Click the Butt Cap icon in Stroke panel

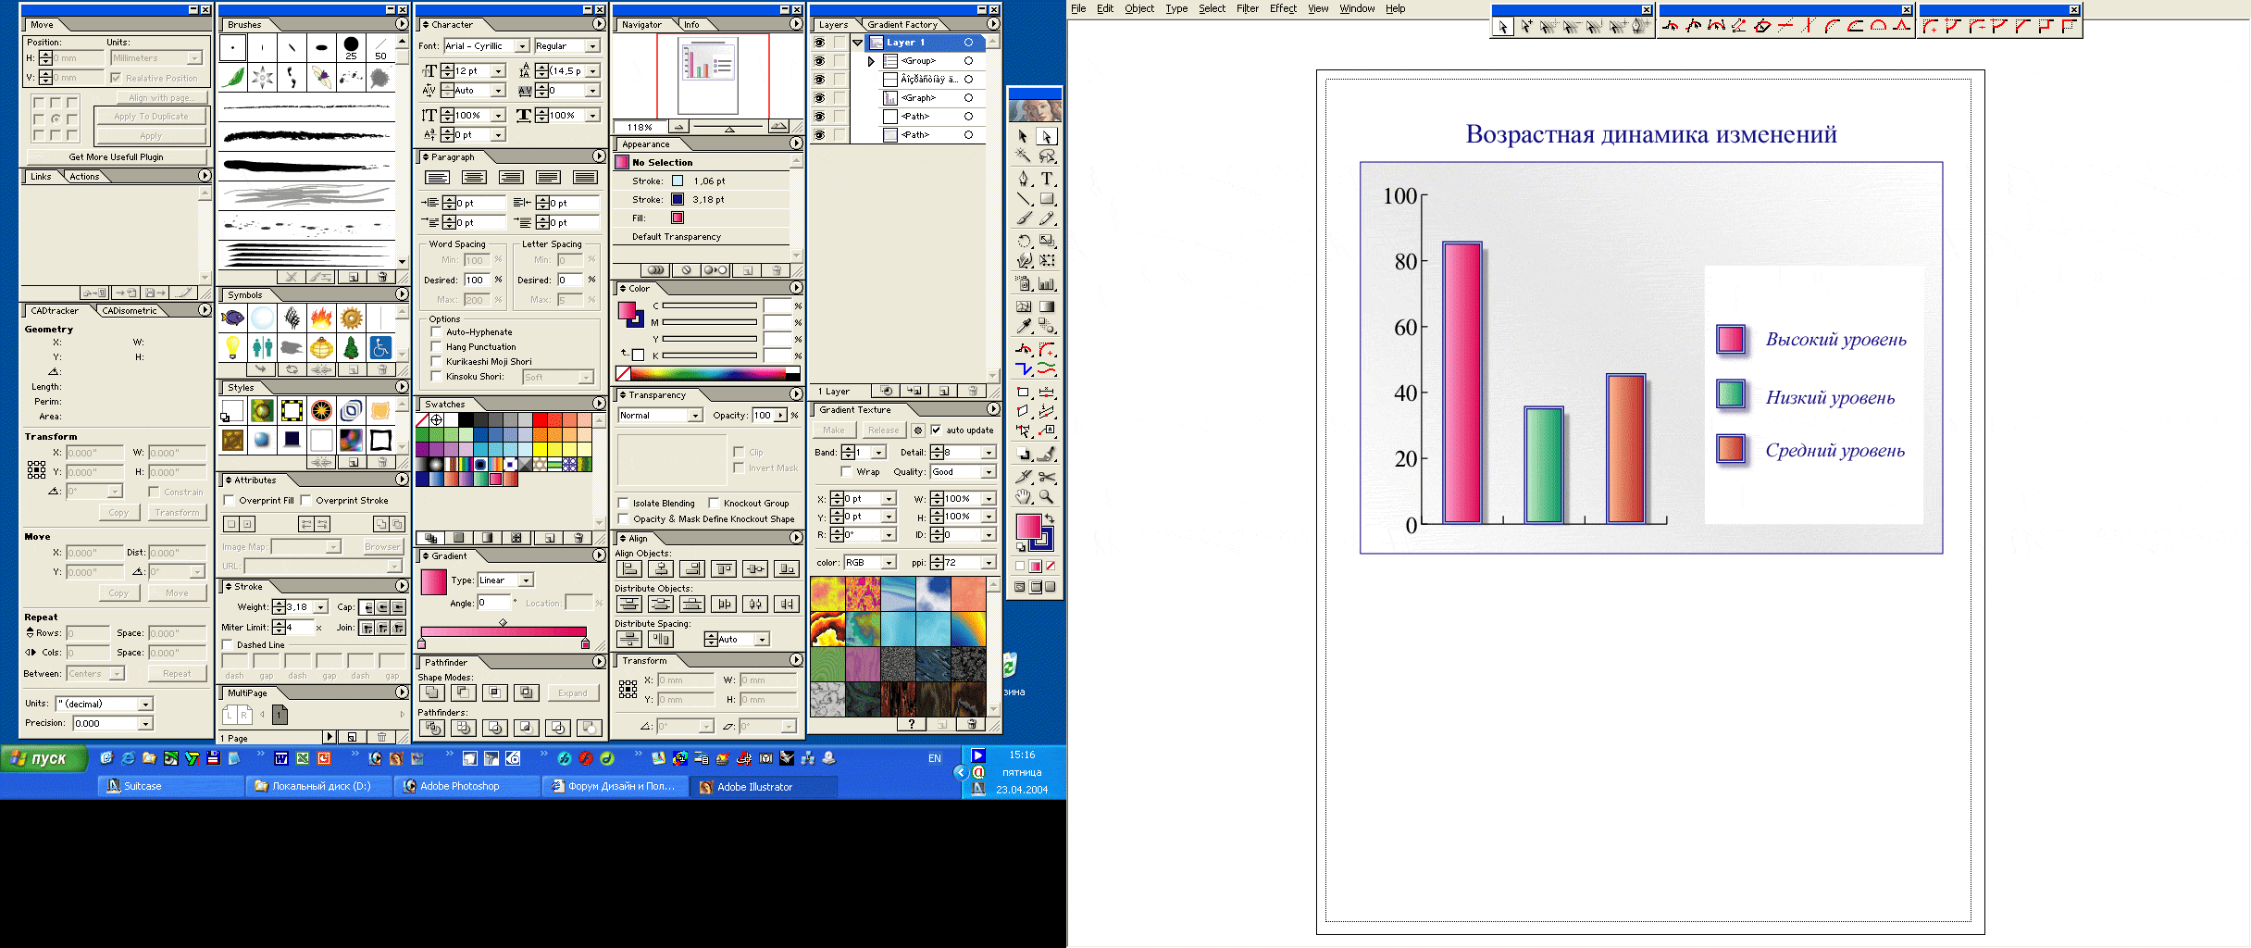point(367,607)
